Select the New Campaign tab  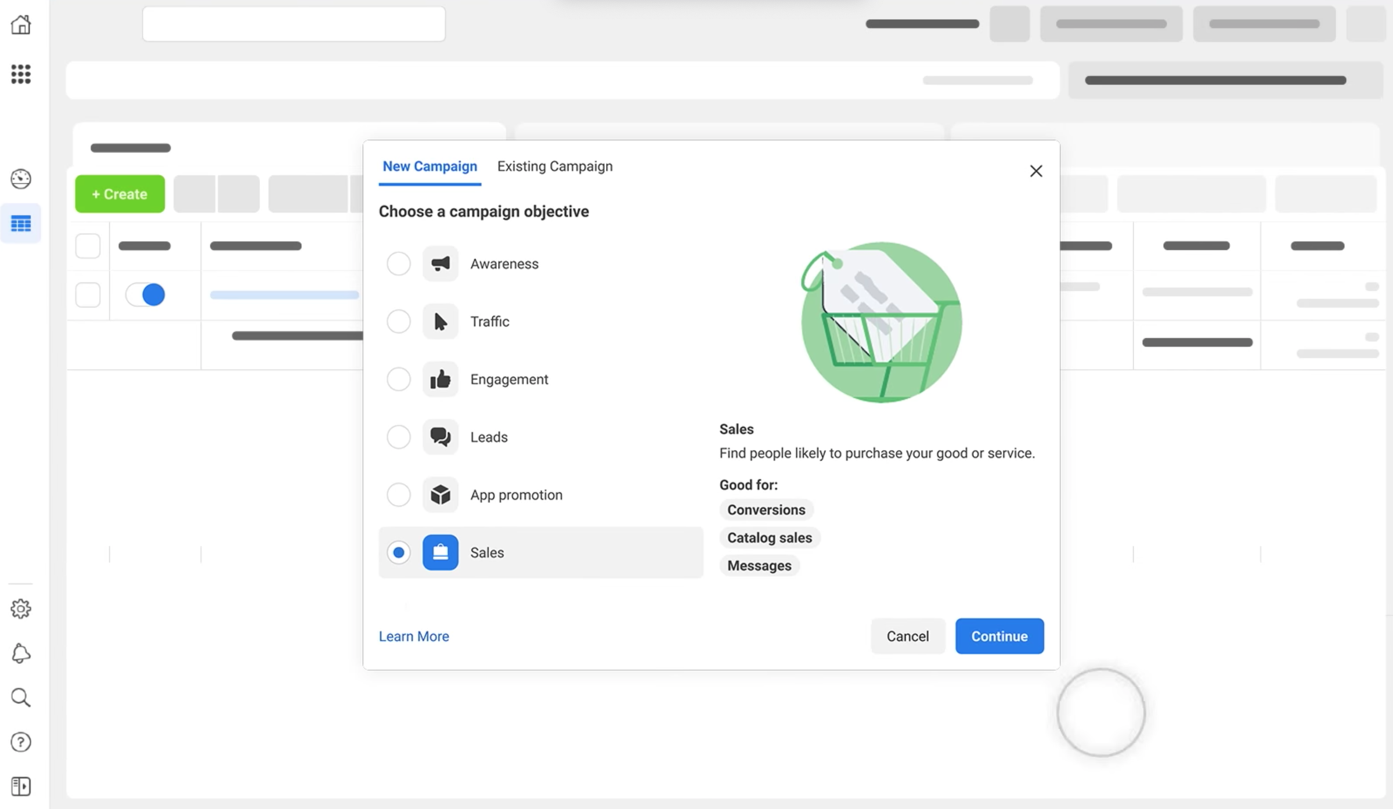(430, 167)
